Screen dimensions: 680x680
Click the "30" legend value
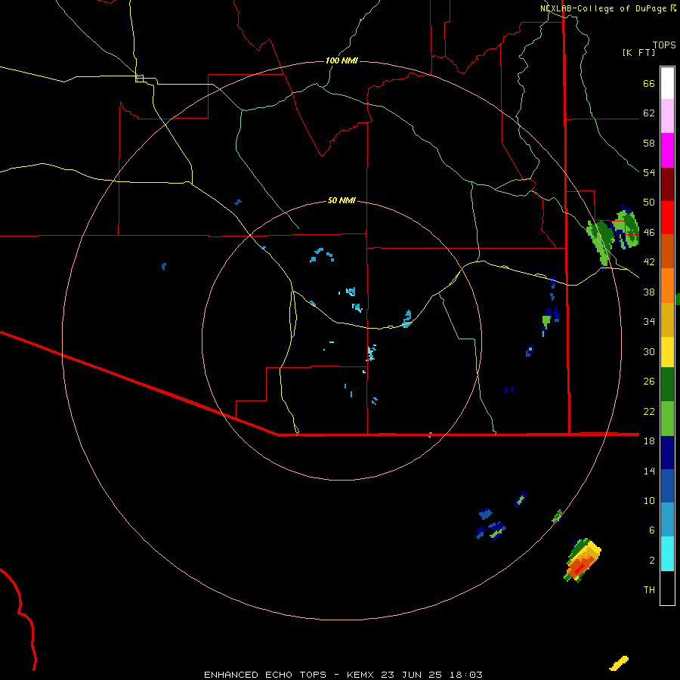coord(649,351)
